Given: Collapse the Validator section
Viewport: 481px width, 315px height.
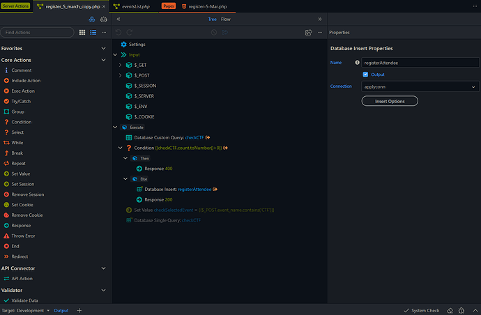Looking at the screenshot, I should (x=103, y=290).
